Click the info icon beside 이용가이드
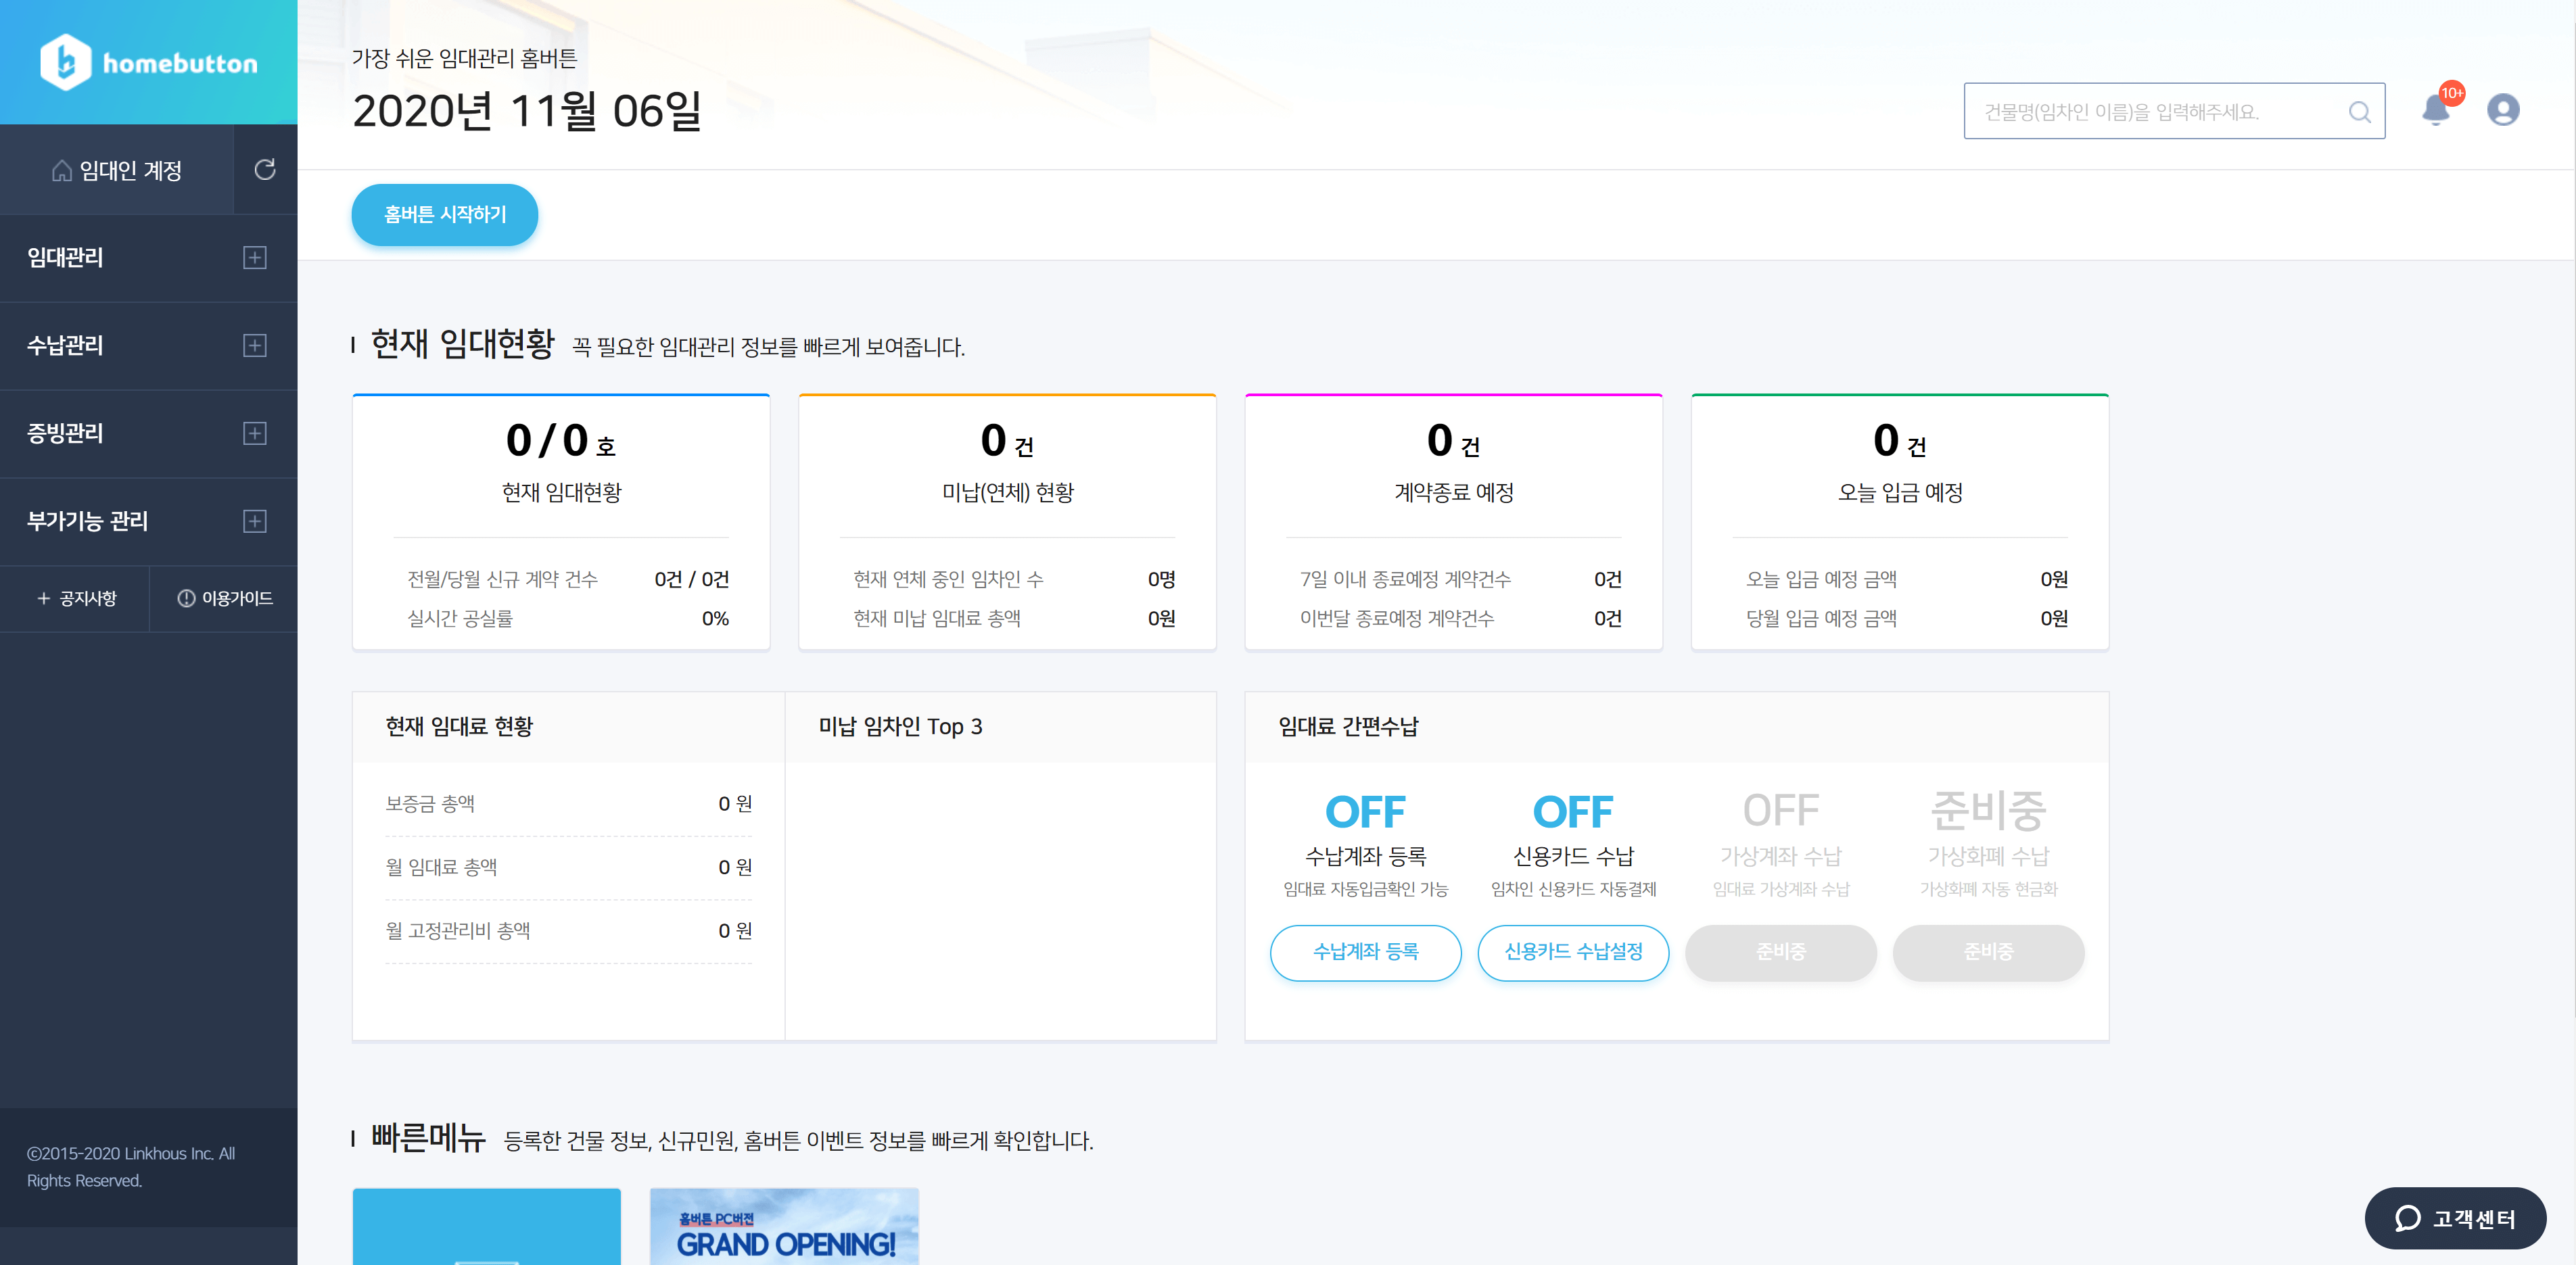Screen dimensions: 2576x1265 [186, 598]
